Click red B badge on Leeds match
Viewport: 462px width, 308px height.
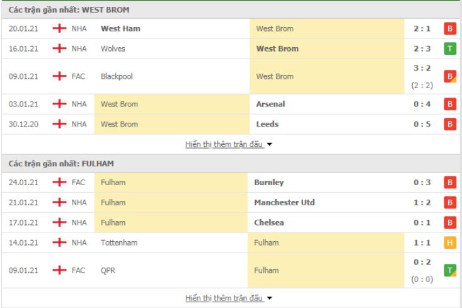pos(449,124)
